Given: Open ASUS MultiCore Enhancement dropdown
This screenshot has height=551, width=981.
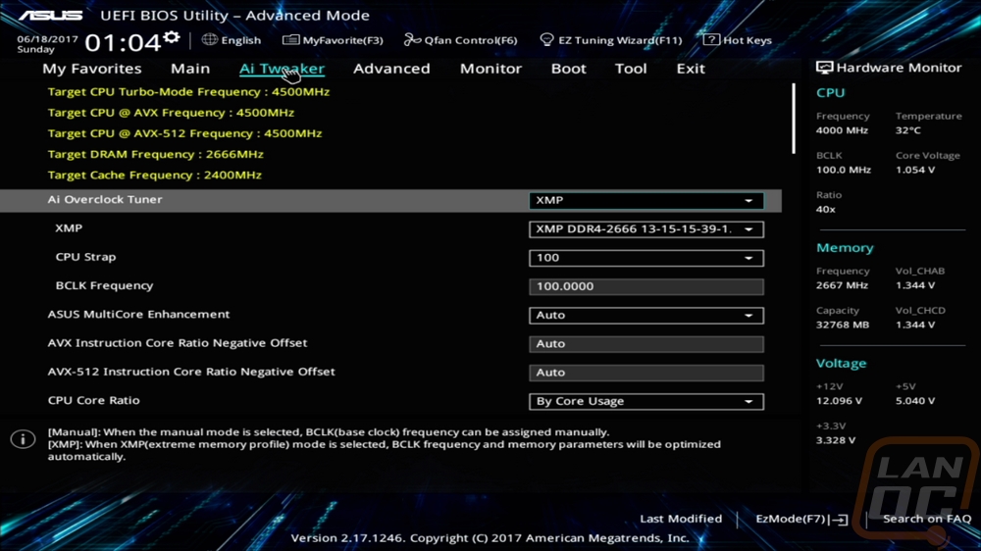Looking at the screenshot, I should point(645,316).
